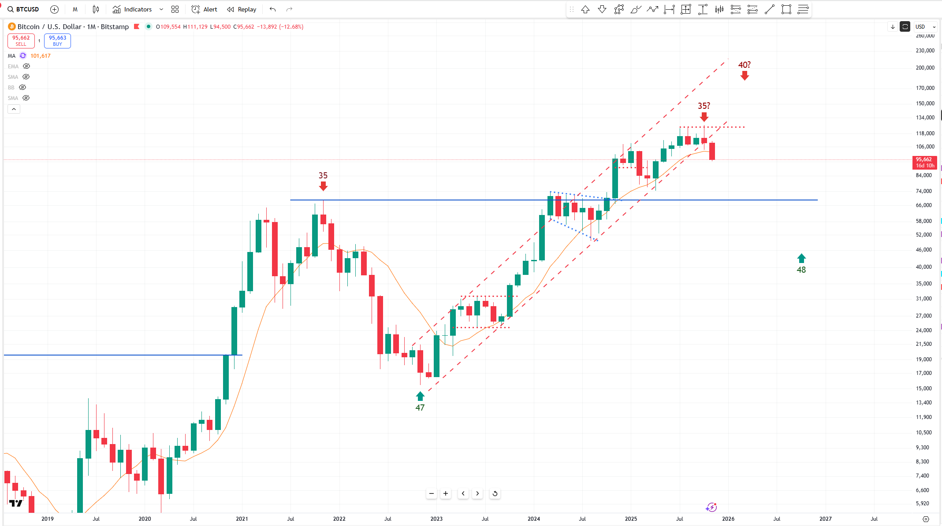Expand the Indicators favorites dropdown arrow
This screenshot has width=942, height=526.
click(161, 9)
